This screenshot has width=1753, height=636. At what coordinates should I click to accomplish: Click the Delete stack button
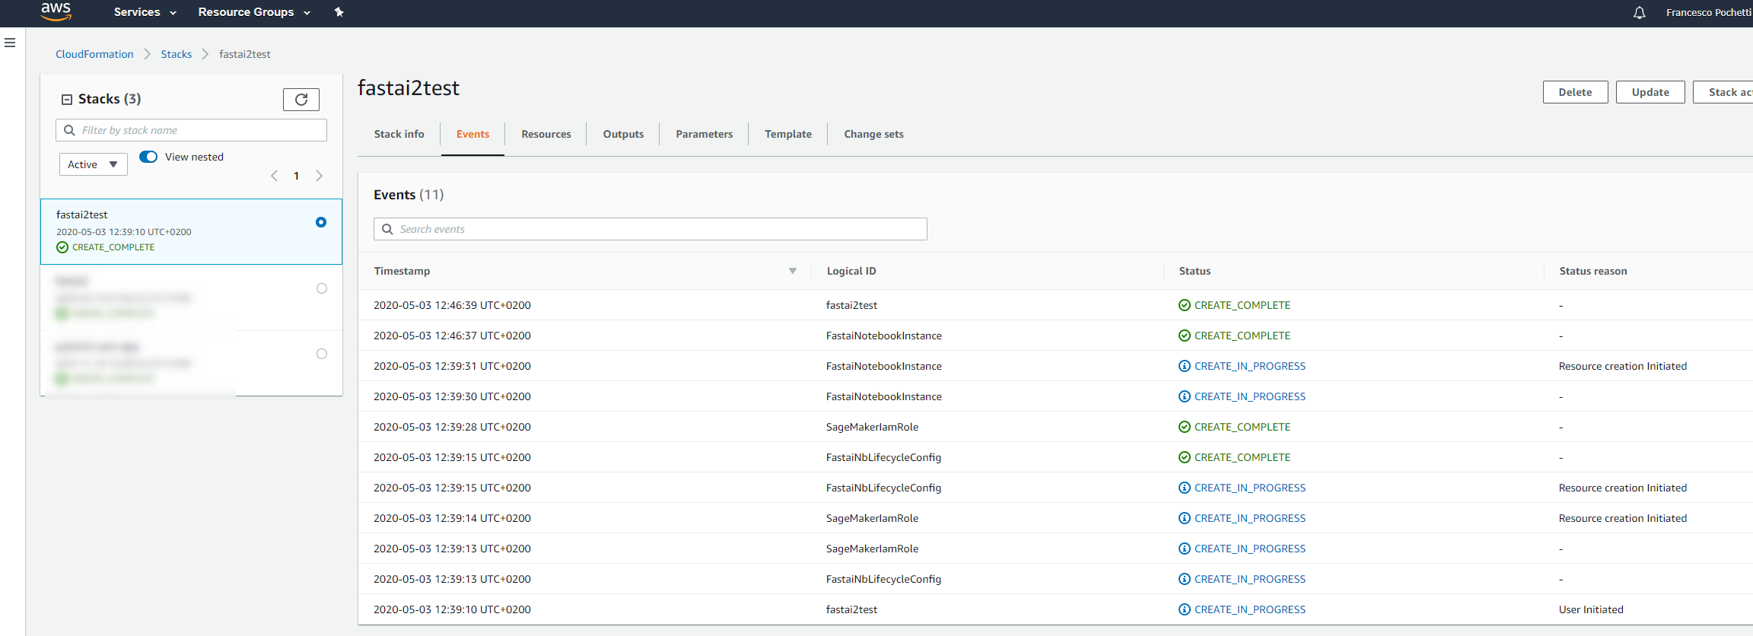click(1575, 92)
